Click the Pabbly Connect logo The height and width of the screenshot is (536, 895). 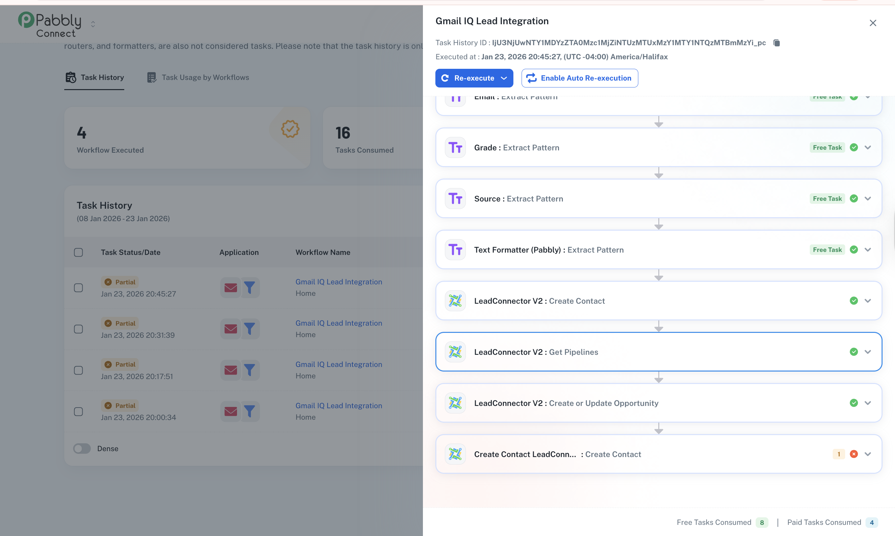coord(50,25)
